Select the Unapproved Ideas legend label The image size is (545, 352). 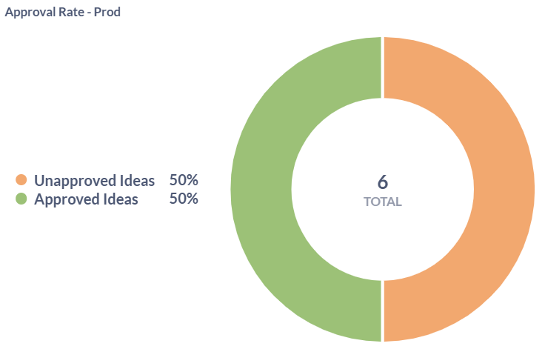94,180
